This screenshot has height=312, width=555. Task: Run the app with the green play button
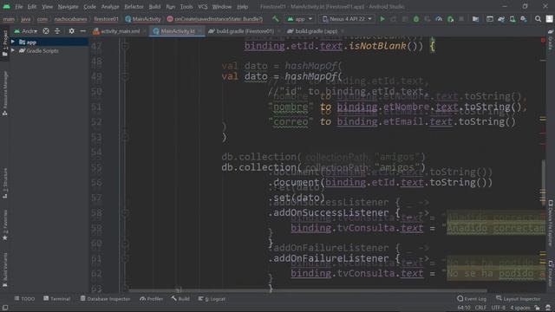pos(382,19)
